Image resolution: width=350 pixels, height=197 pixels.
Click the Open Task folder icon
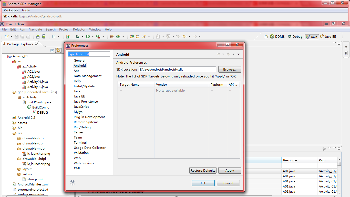(138, 36)
